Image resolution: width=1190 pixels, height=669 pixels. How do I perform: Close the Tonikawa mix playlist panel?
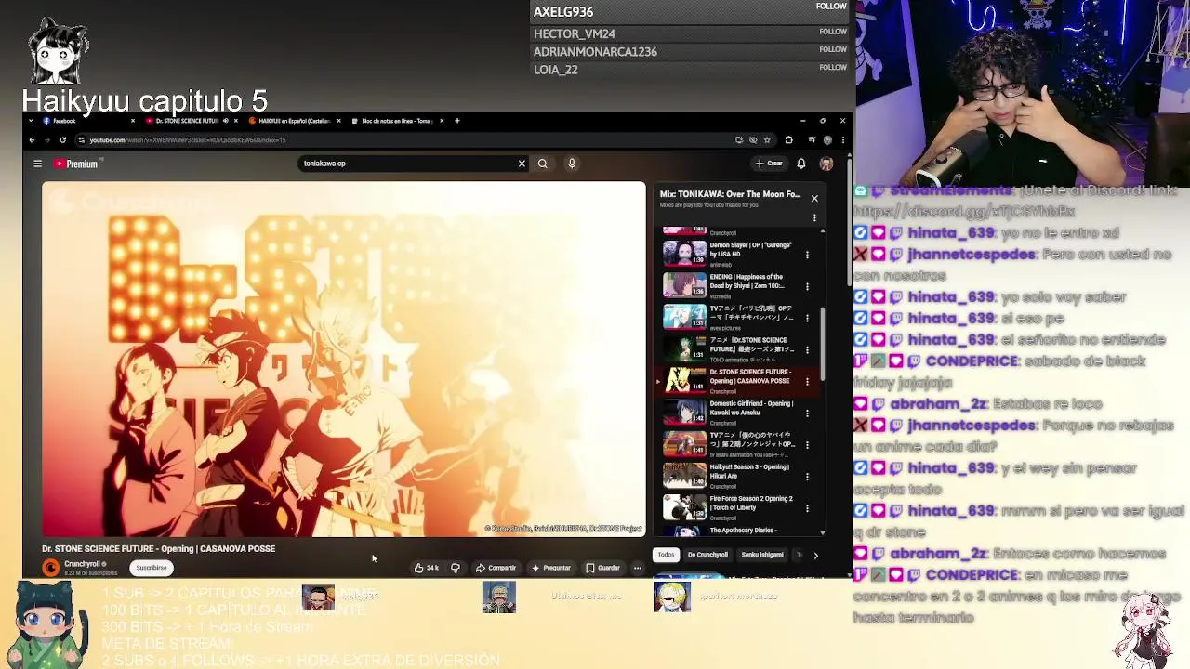click(814, 198)
